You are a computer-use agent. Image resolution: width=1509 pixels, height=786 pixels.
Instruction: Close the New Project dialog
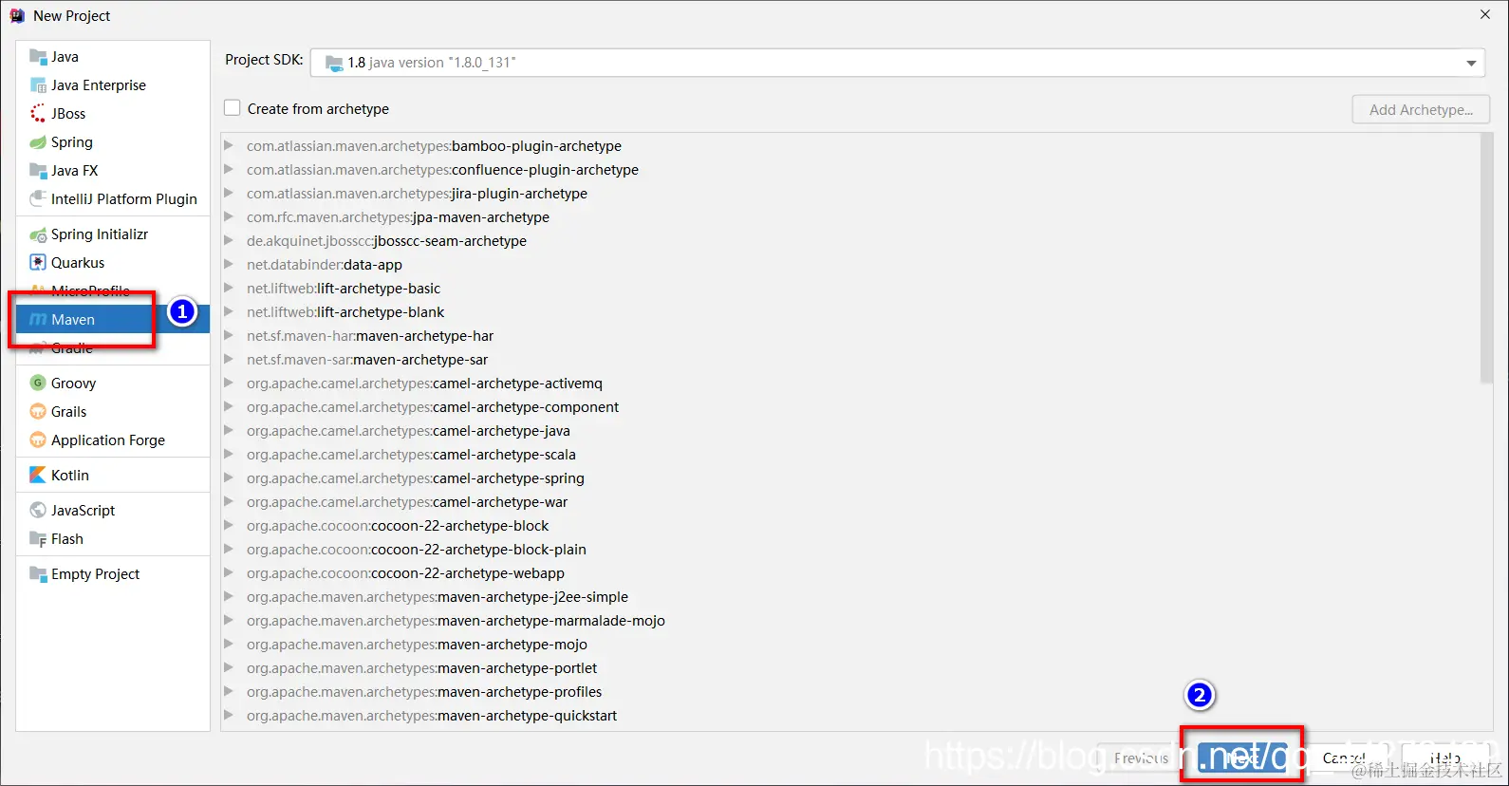(1485, 14)
